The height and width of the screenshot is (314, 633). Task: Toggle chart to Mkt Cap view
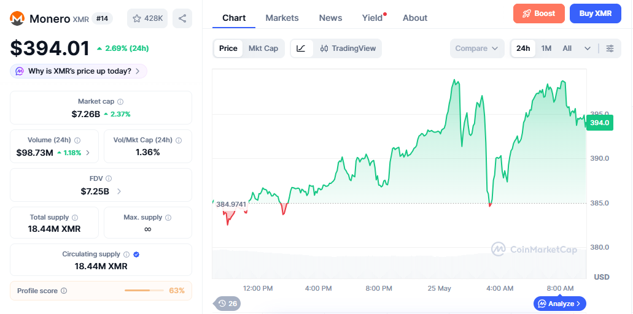pyautogui.click(x=263, y=48)
